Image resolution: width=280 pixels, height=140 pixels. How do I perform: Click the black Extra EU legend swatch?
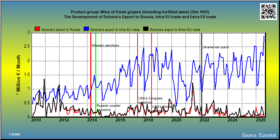[146, 29]
